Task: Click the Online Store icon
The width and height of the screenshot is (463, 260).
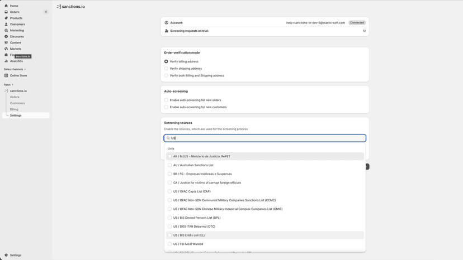Action: 6,75
